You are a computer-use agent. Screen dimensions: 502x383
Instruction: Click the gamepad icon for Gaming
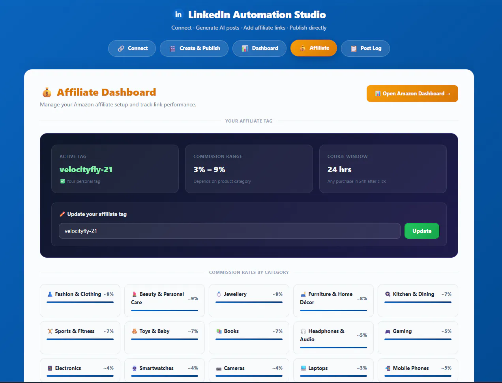[388, 331]
